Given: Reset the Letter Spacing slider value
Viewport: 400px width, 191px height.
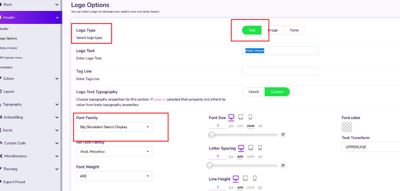Looking at the screenshot, I should click(x=282, y=165).
